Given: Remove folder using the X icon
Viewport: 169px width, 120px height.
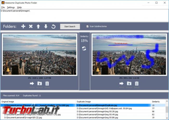Looking at the screenshot, I should tap(31, 26).
